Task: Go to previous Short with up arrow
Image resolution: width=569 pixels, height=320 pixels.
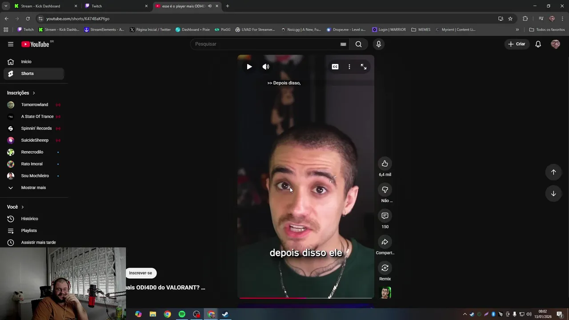Action: [x=553, y=172]
